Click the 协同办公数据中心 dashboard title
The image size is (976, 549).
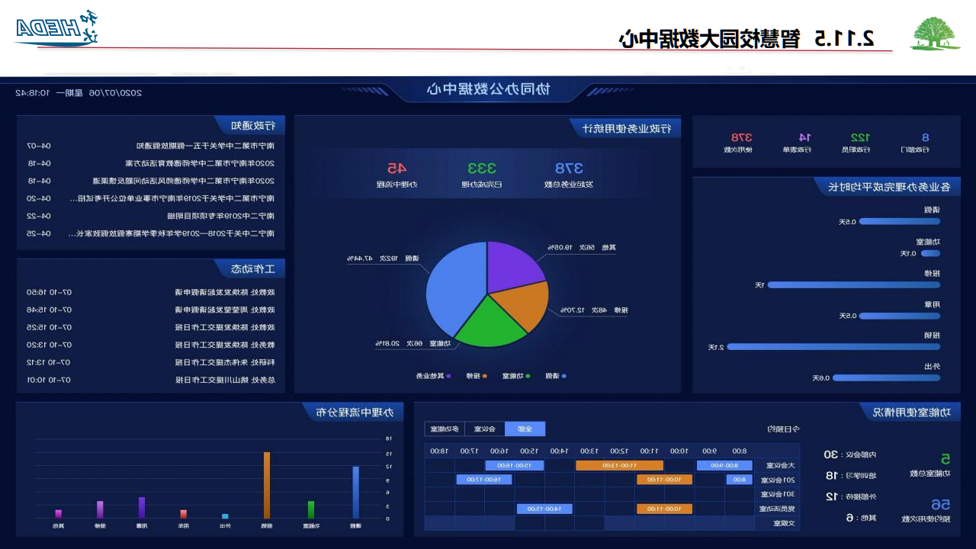pyautogui.click(x=487, y=89)
